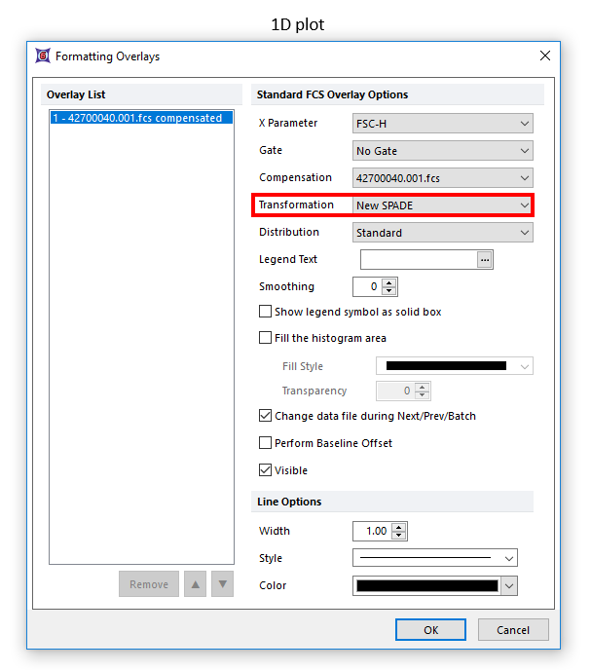
Task: Click into the Legend Text field
Action: point(418,260)
